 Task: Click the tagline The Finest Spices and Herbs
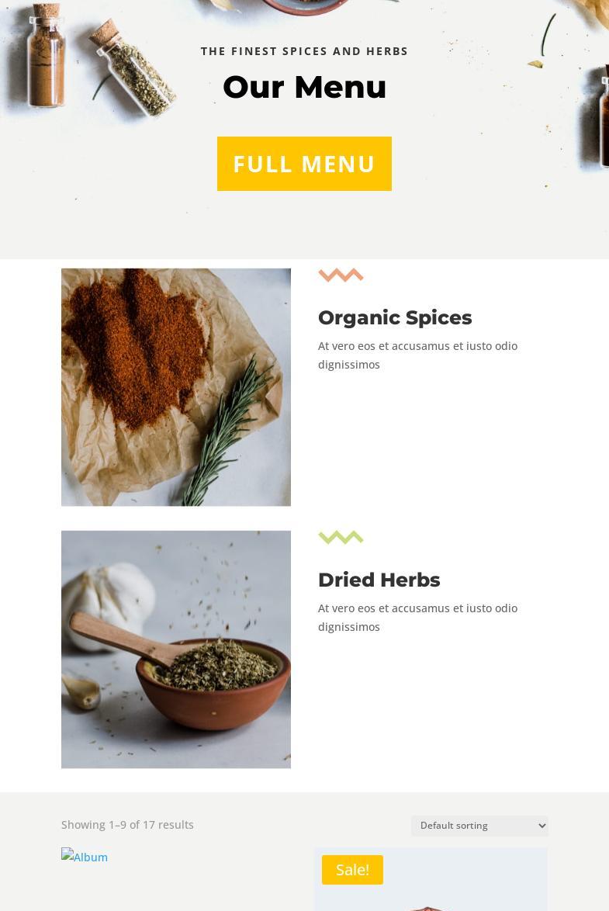[304, 51]
